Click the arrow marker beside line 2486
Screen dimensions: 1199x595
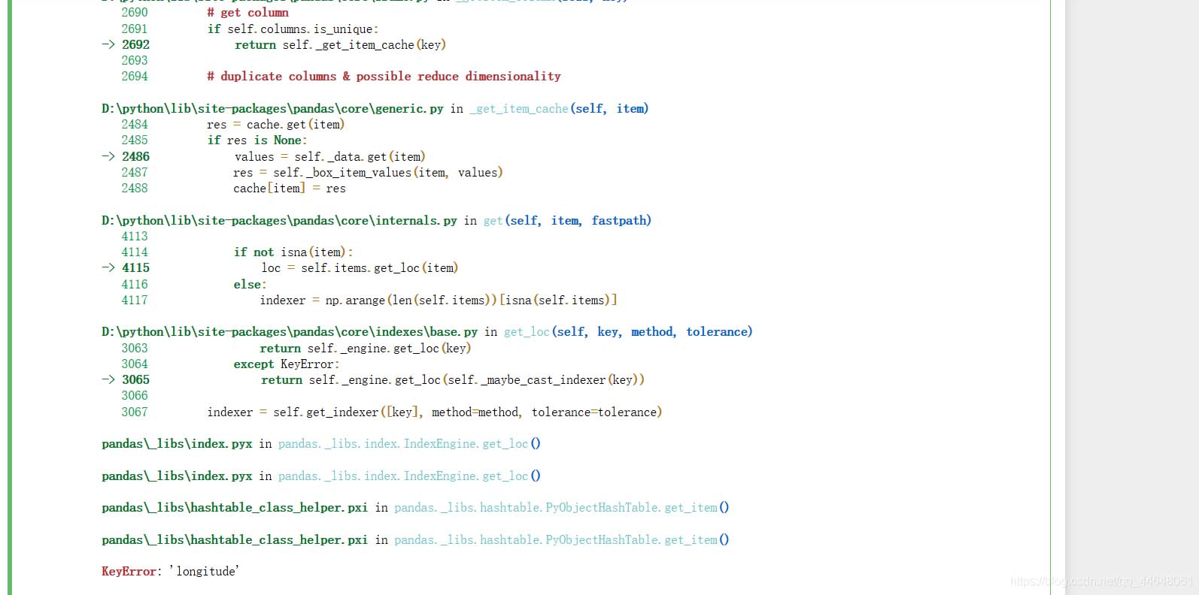tap(108, 156)
